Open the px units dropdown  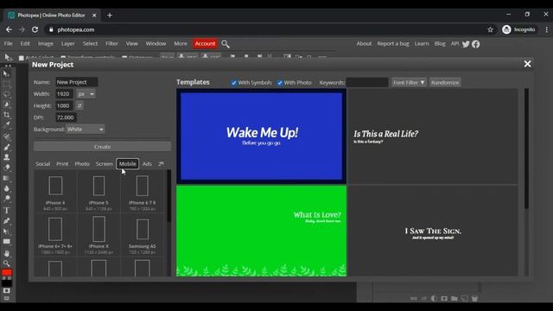86,94
